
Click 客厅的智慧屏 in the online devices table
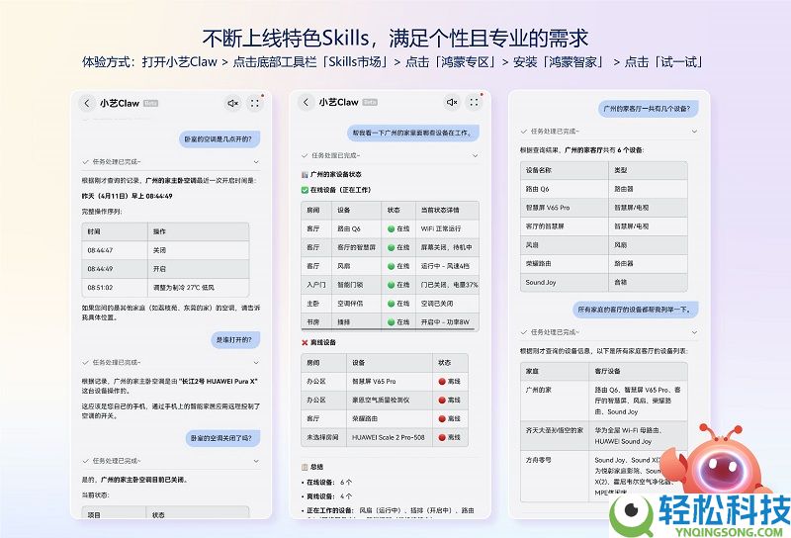click(x=356, y=248)
